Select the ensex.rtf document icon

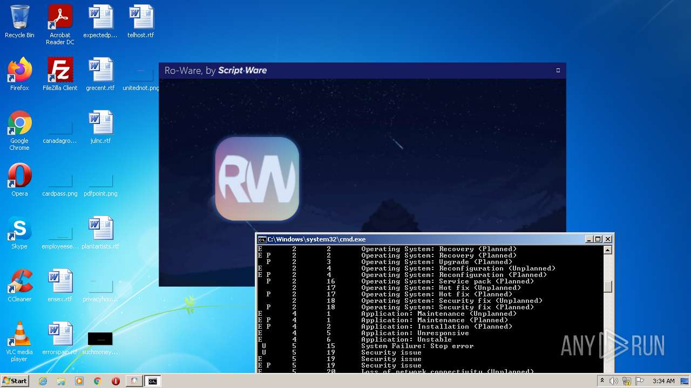coord(60,286)
